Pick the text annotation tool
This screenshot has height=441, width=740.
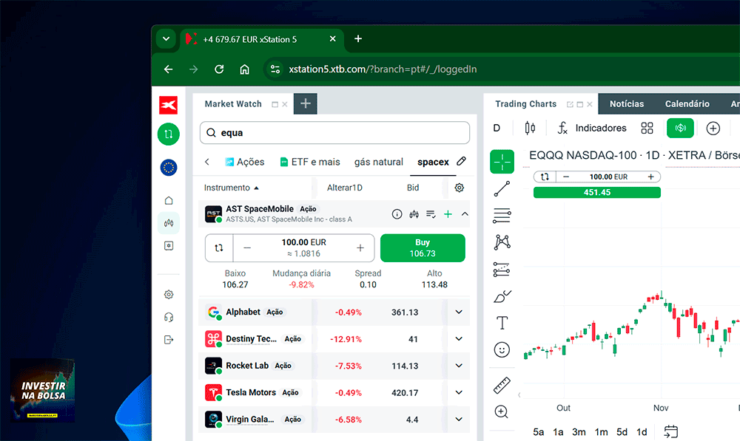(502, 323)
